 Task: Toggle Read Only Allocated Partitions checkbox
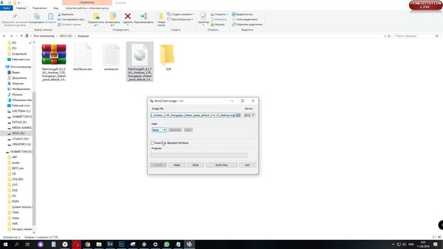pyautogui.click(x=152, y=143)
